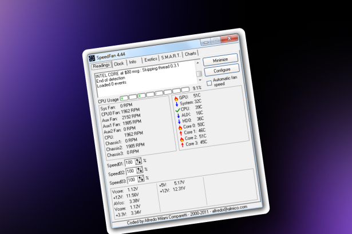The height and width of the screenshot is (234, 352).
Task: Click the Minimize button in SpeedFan panel
Action: coord(220,60)
